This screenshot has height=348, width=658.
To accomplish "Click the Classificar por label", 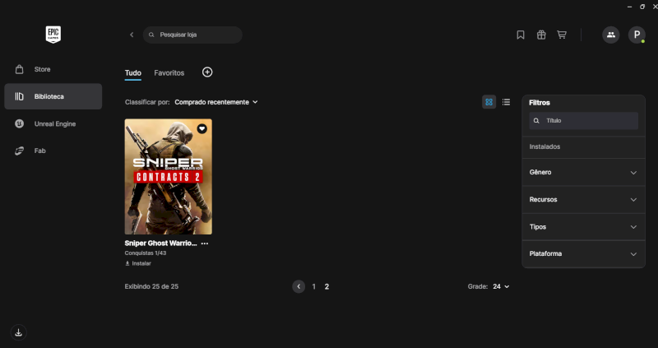I will pyautogui.click(x=147, y=102).
